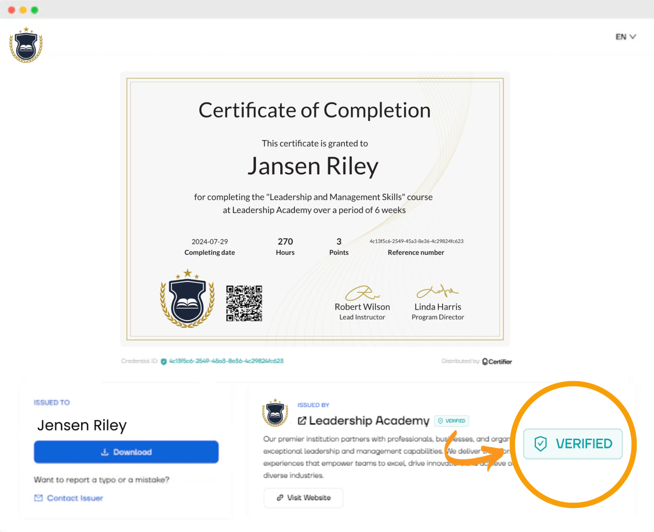Click the yellow minimize window button
This screenshot has height=532, width=654.
23,10
